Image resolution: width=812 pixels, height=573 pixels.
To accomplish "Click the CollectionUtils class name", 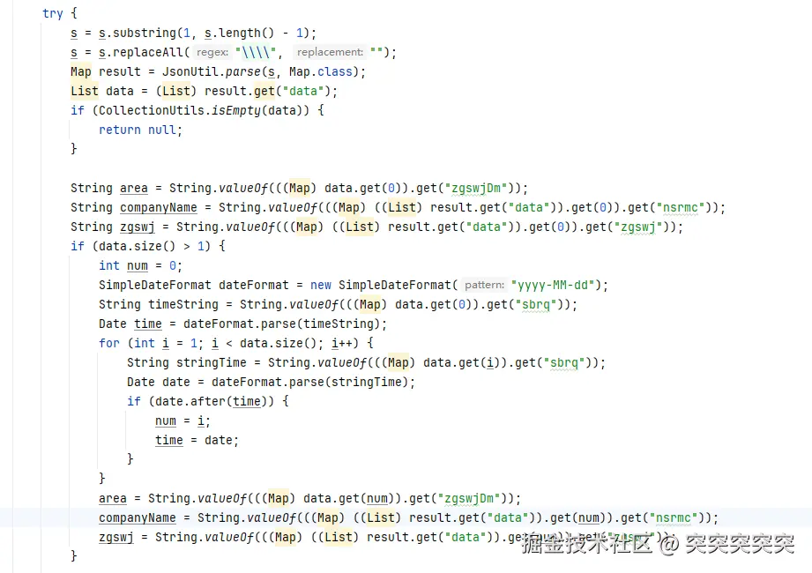I will tap(152, 111).
